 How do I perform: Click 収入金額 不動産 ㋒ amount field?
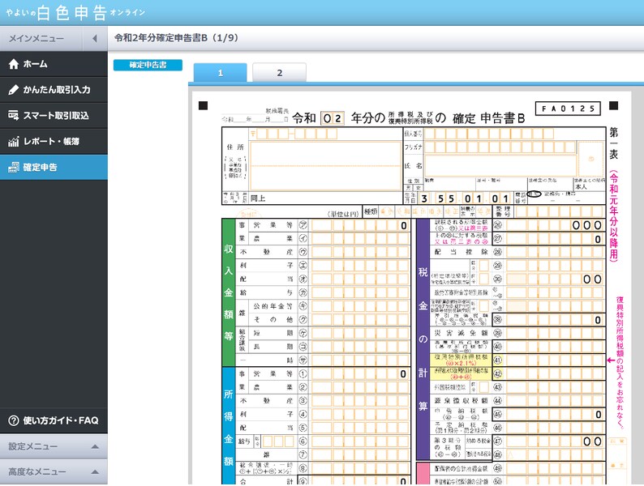tap(360, 252)
